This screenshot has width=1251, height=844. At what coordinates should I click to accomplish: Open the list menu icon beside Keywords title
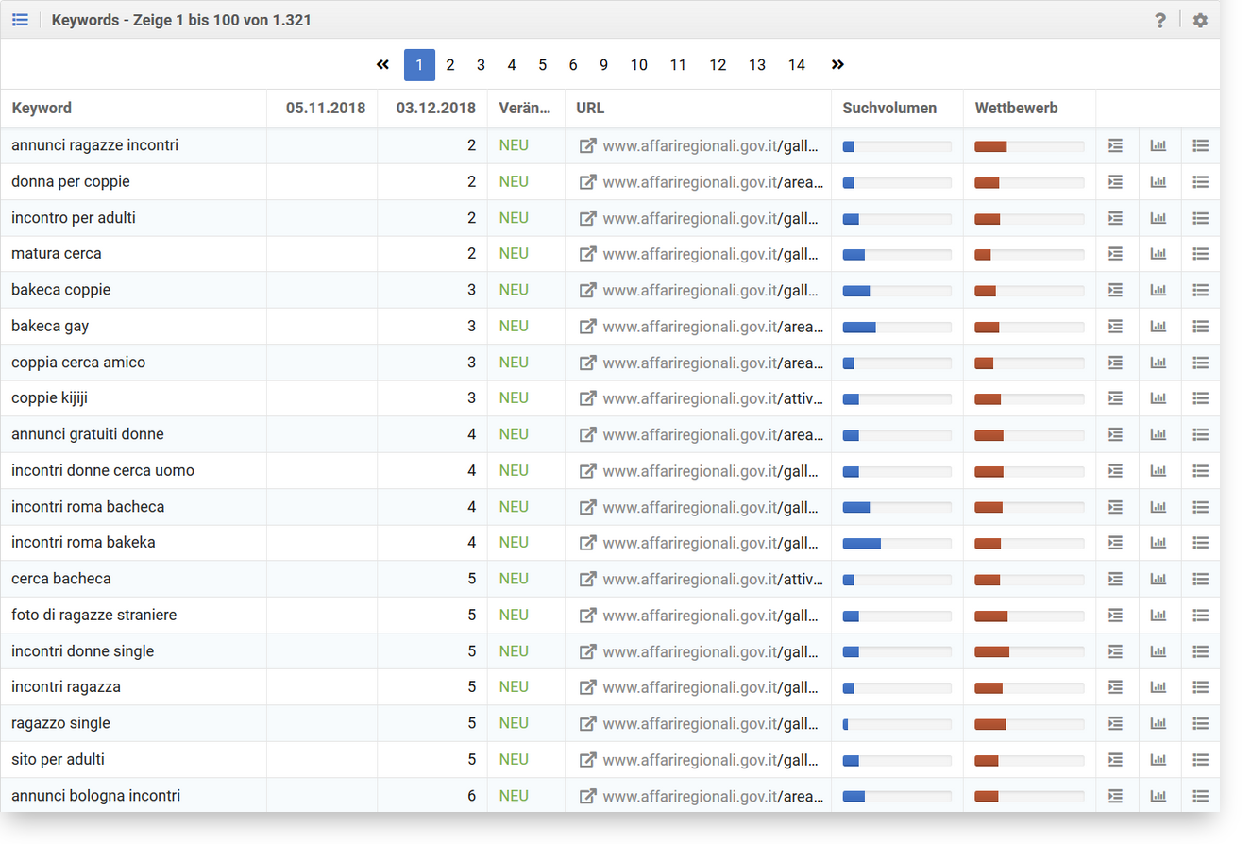[20, 20]
